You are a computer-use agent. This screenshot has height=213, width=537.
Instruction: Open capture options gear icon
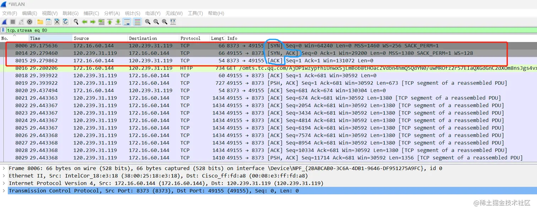point(30,22)
